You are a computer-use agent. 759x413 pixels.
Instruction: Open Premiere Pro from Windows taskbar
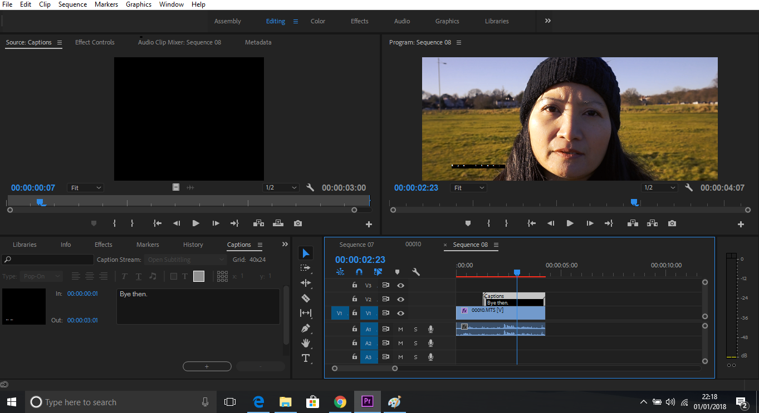point(367,402)
